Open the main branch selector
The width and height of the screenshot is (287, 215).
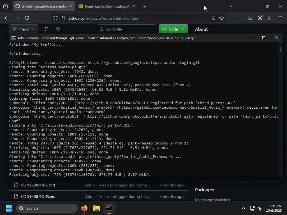point(24,29)
